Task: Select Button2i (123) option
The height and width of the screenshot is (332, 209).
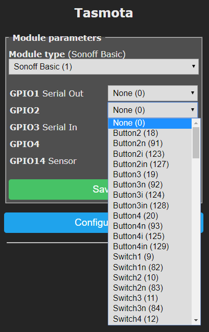Action: pyautogui.click(x=150, y=154)
